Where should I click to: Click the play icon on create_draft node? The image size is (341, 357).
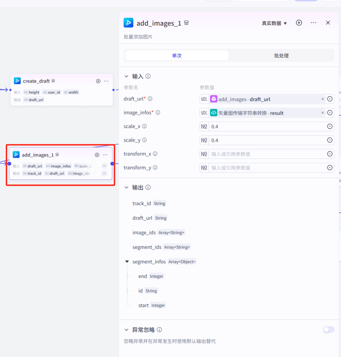98,81
